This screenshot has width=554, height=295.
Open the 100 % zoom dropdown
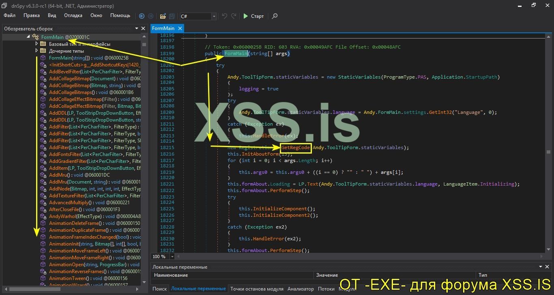(x=172, y=257)
